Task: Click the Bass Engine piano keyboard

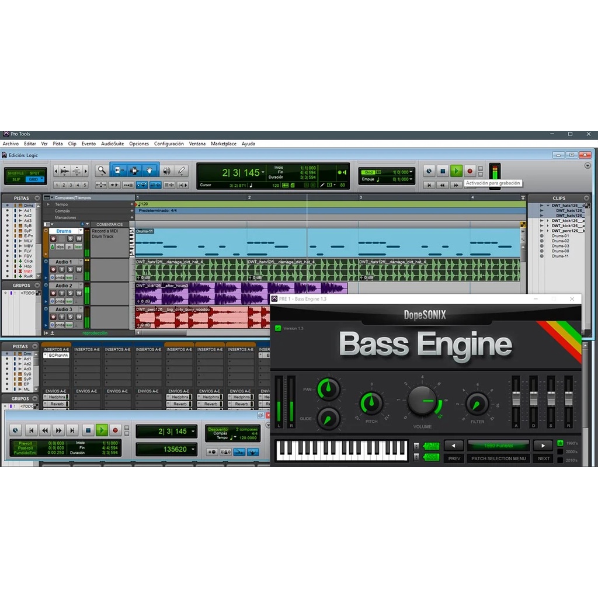Action: [x=342, y=450]
